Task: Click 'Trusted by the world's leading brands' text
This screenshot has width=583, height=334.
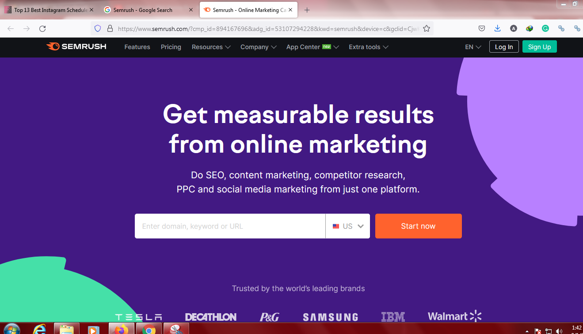Action: tap(298, 288)
